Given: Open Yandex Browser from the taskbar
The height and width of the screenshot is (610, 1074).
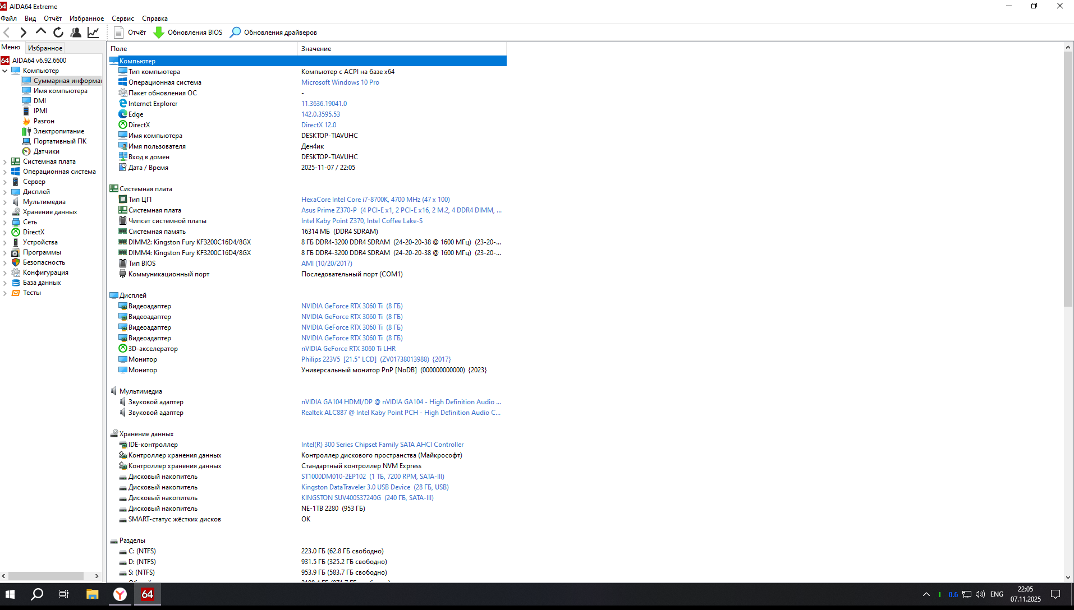Looking at the screenshot, I should coord(120,594).
